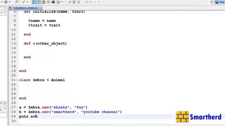Open dropdown beside the rocket icon

(27, 2)
